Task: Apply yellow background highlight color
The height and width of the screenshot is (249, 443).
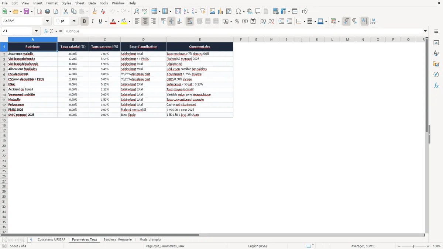Action: click(x=124, y=21)
